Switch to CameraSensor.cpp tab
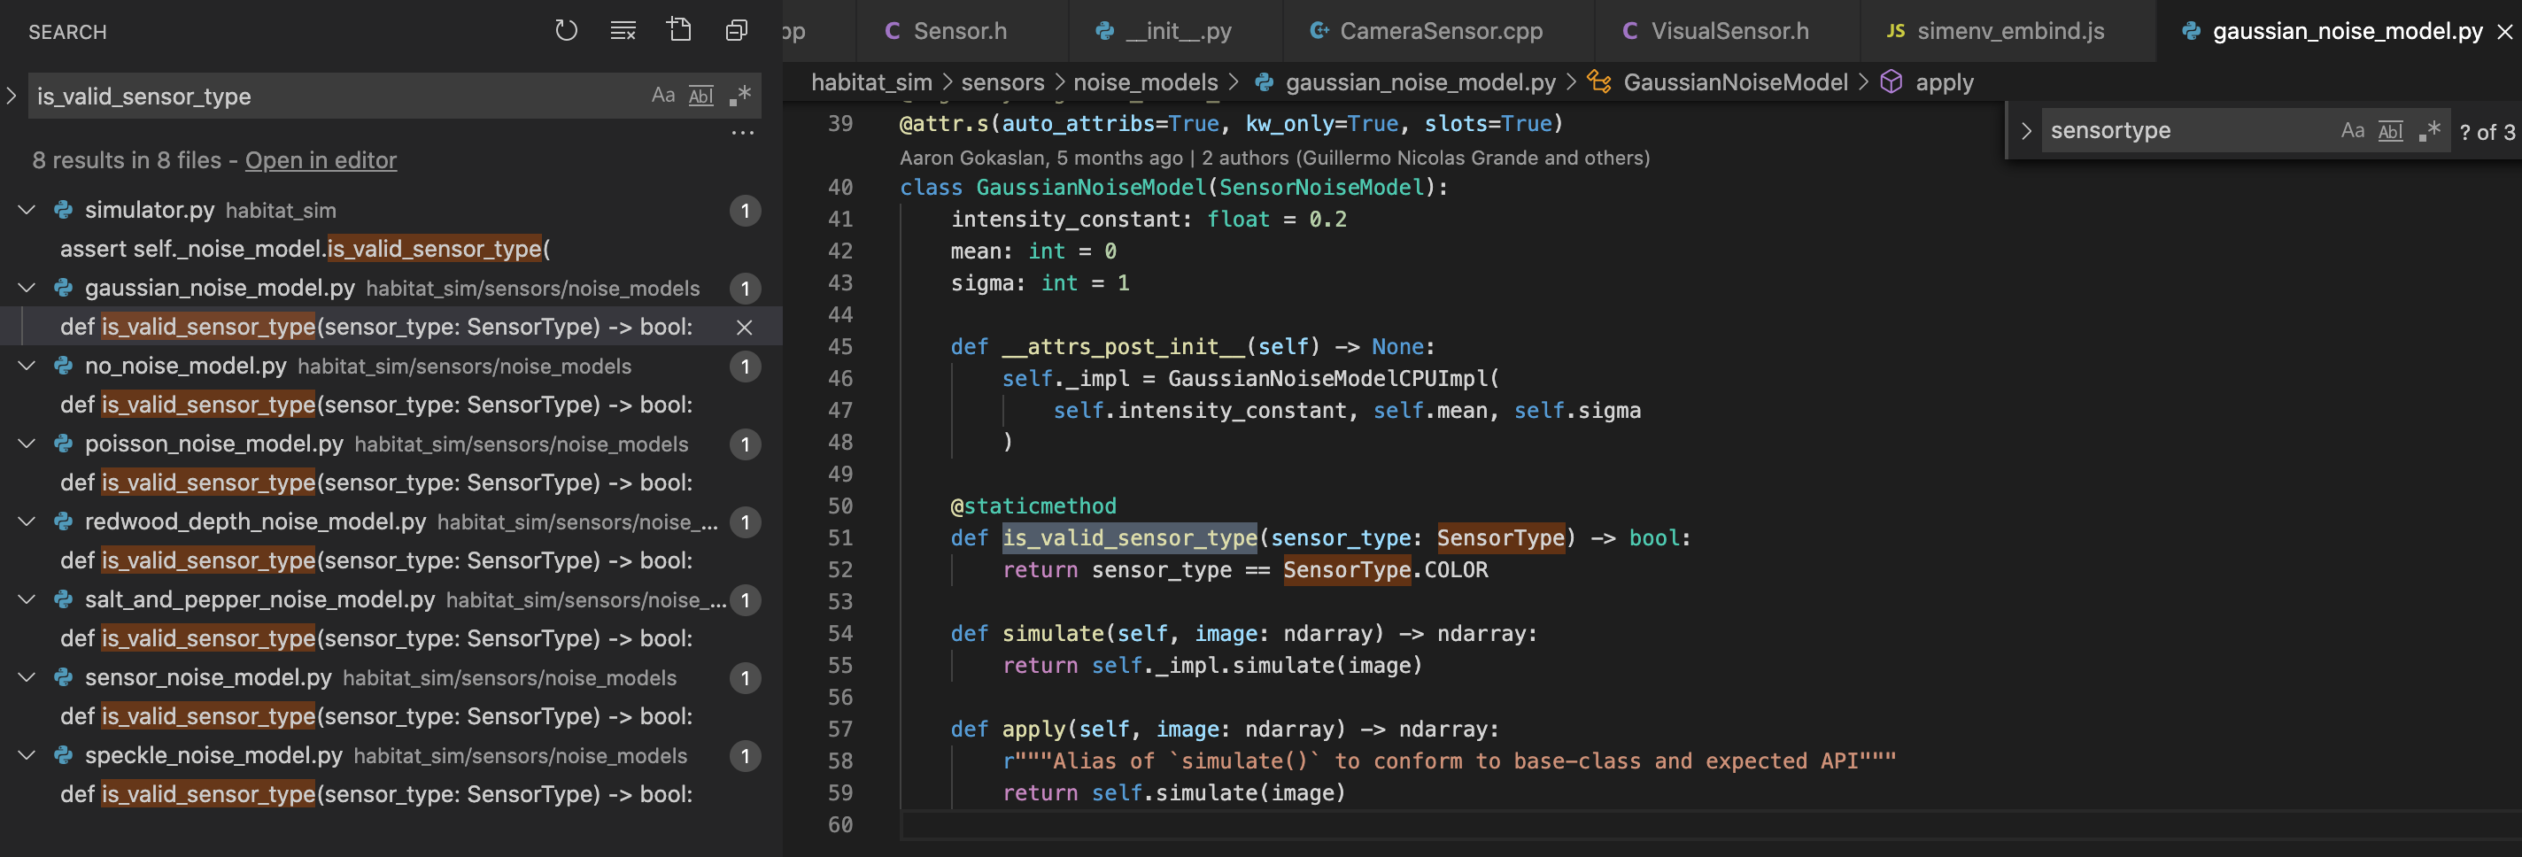 click(x=1427, y=30)
